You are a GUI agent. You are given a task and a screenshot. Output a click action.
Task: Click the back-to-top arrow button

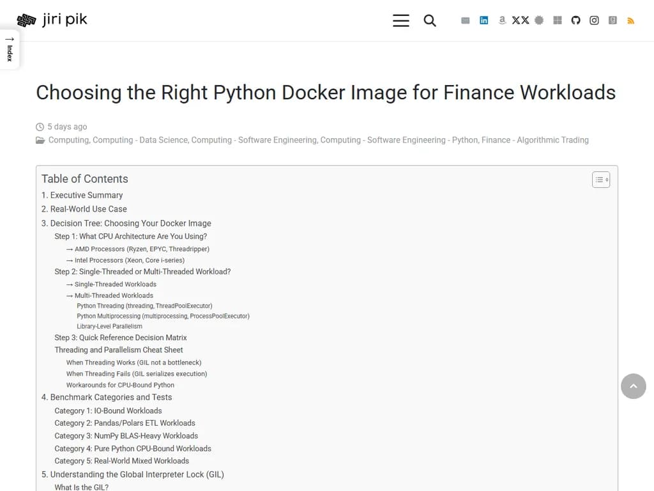coord(633,386)
